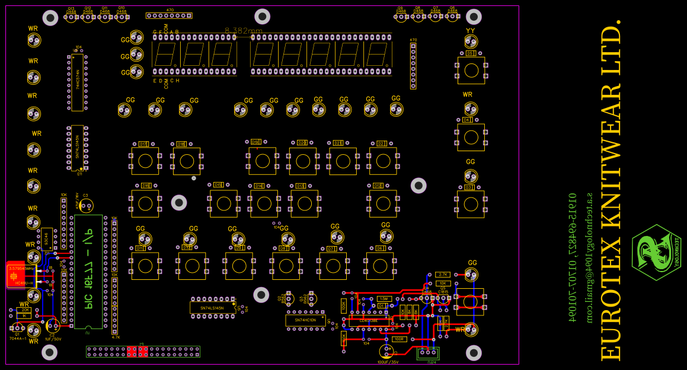Click the green three-pin connector
Screen dimensions: 687x370
(x=428, y=353)
